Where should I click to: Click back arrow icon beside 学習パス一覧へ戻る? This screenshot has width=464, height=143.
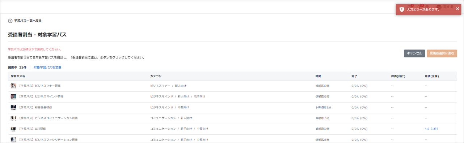coord(10,21)
